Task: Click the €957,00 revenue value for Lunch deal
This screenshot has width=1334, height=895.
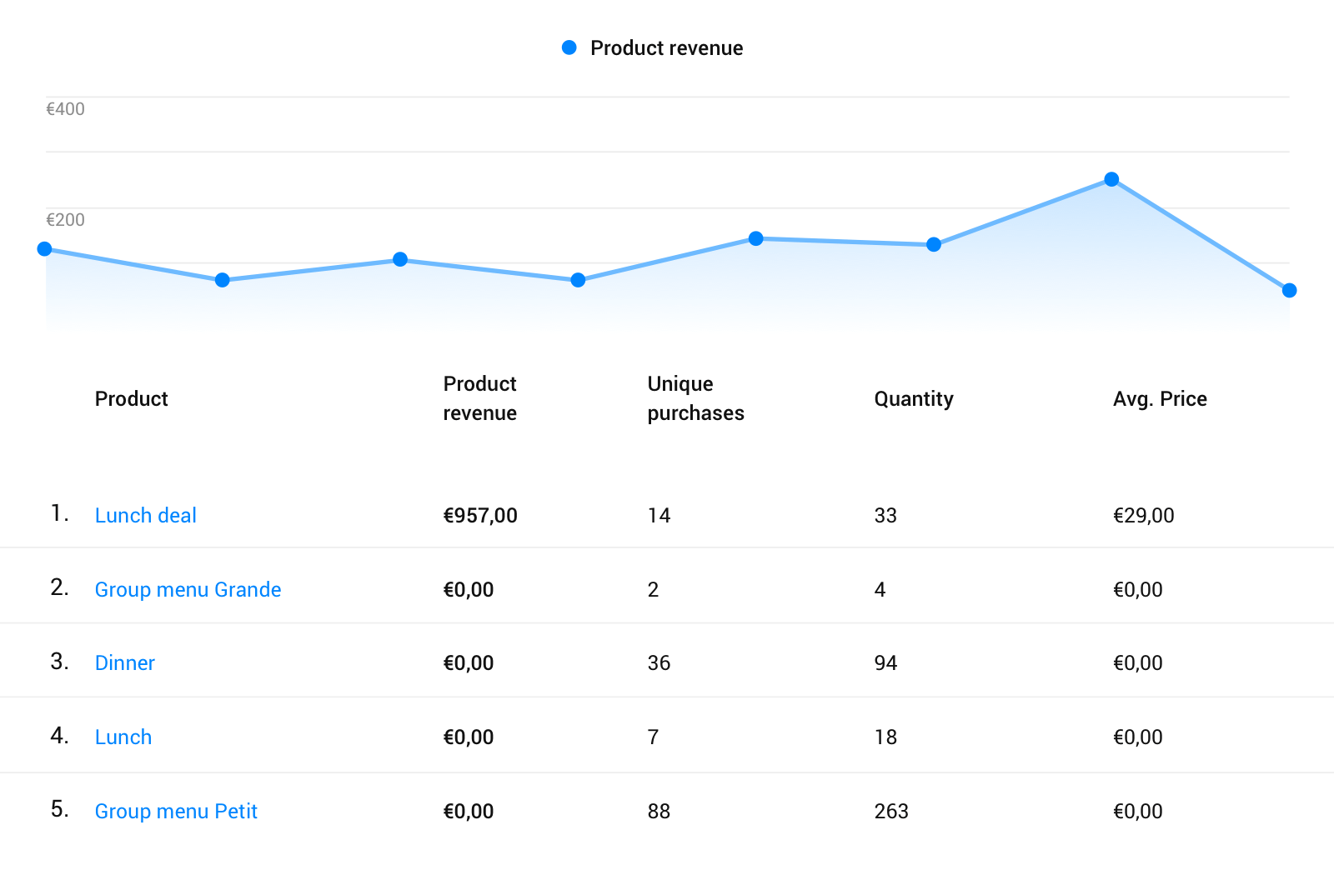Action: click(x=480, y=515)
